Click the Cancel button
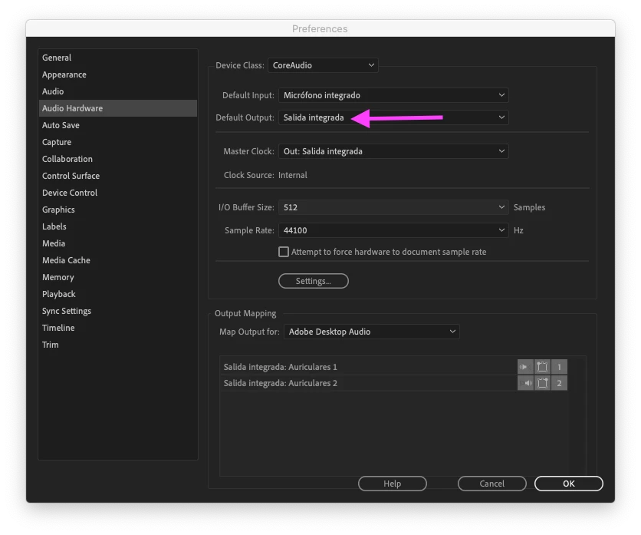Image resolution: width=641 pixels, height=535 pixels. point(491,484)
